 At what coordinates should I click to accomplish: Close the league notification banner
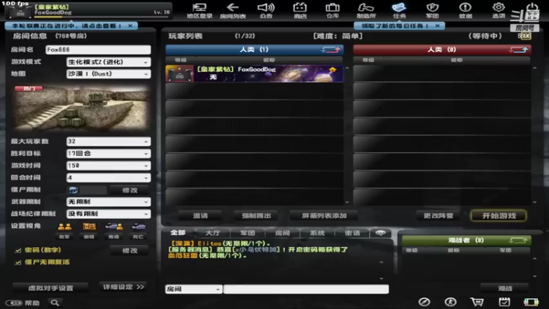[130, 26]
